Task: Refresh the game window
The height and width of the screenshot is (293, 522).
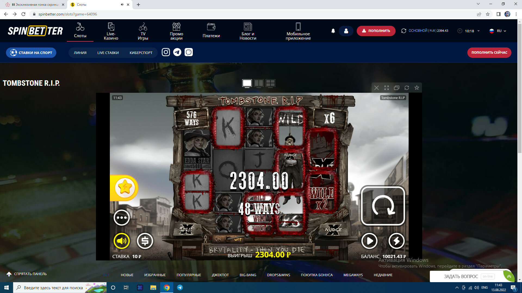Action: click(x=406, y=88)
